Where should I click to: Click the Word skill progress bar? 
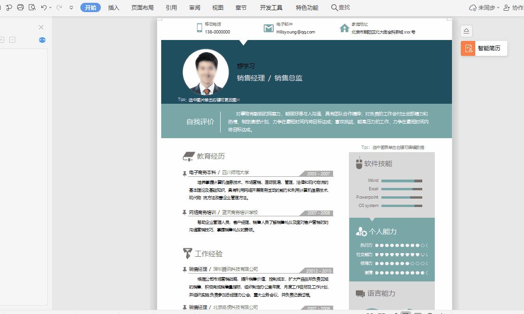pos(403,180)
